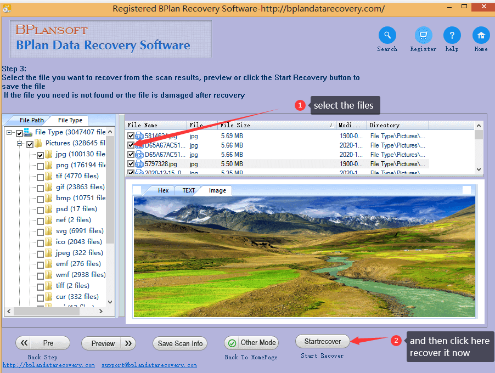Click the Other Mode button

pyautogui.click(x=251, y=343)
